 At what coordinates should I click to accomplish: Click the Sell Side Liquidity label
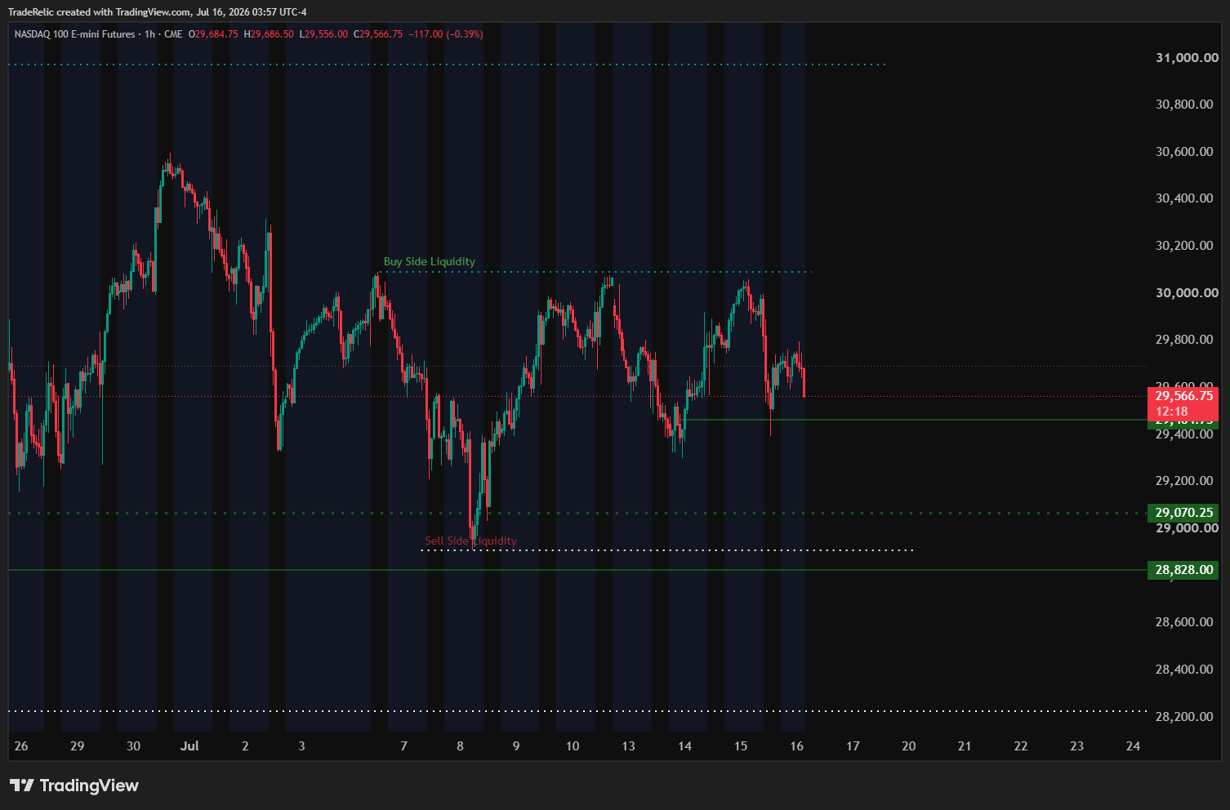coord(471,541)
